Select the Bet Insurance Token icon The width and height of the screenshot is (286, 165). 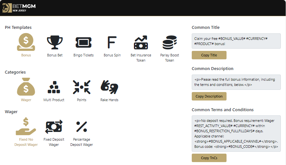coord(141,42)
